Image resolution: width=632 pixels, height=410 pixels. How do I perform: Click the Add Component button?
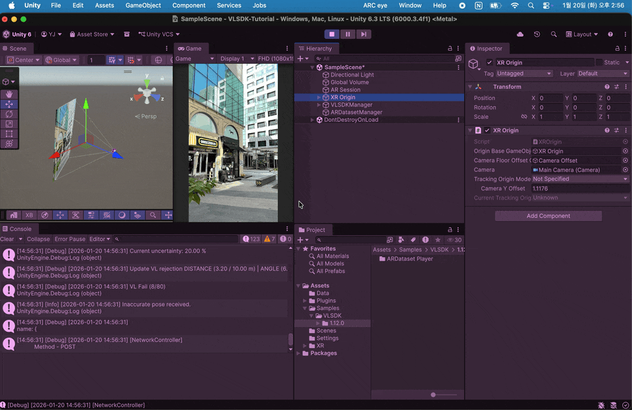pyautogui.click(x=548, y=216)
